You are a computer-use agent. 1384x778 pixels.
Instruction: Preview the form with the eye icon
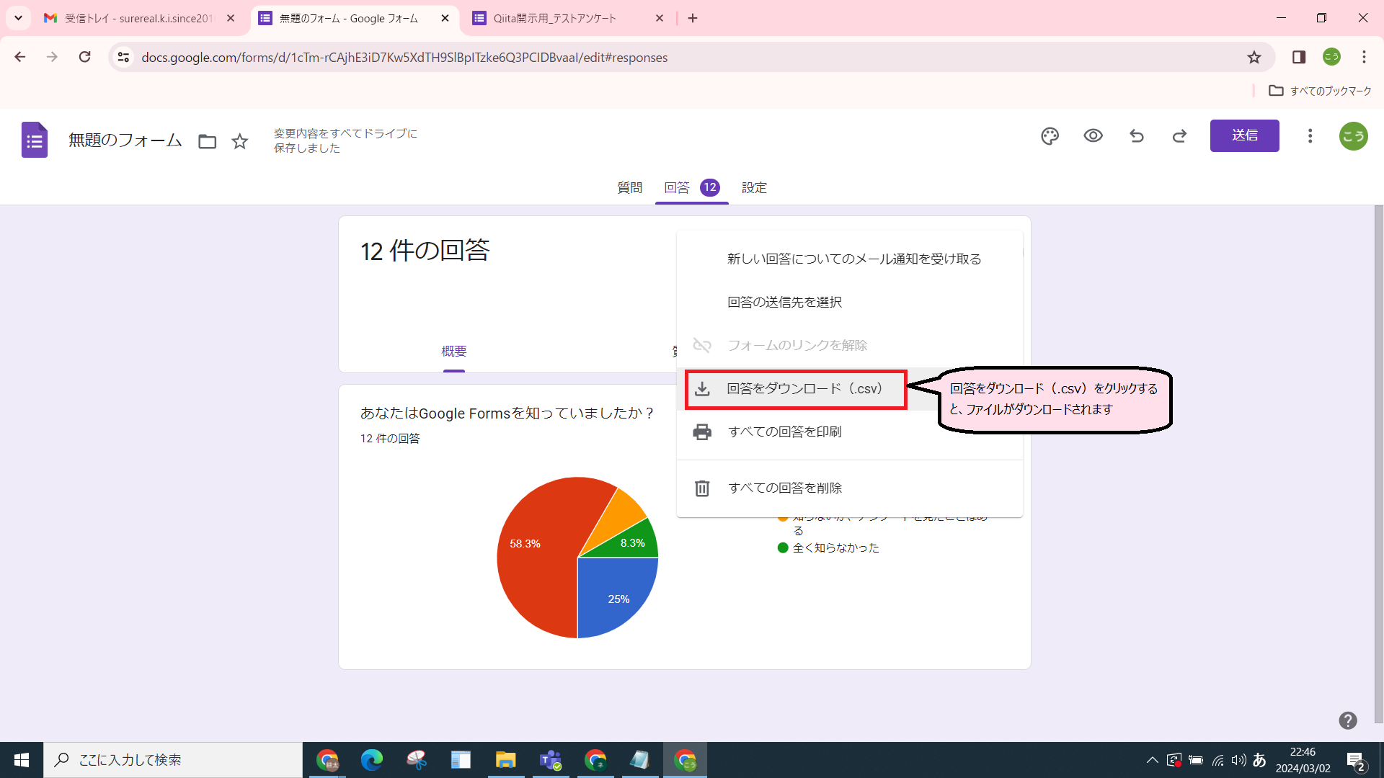pyautogui.click(x=1093, y=135)
